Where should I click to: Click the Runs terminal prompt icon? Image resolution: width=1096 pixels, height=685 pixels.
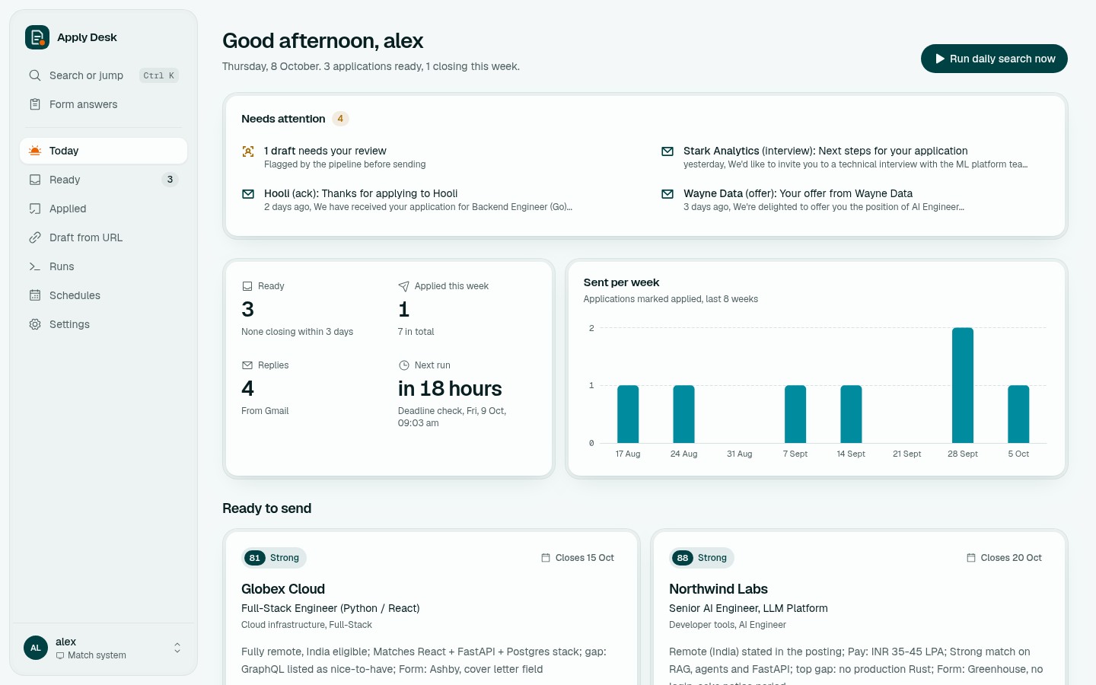click(35, 266)
